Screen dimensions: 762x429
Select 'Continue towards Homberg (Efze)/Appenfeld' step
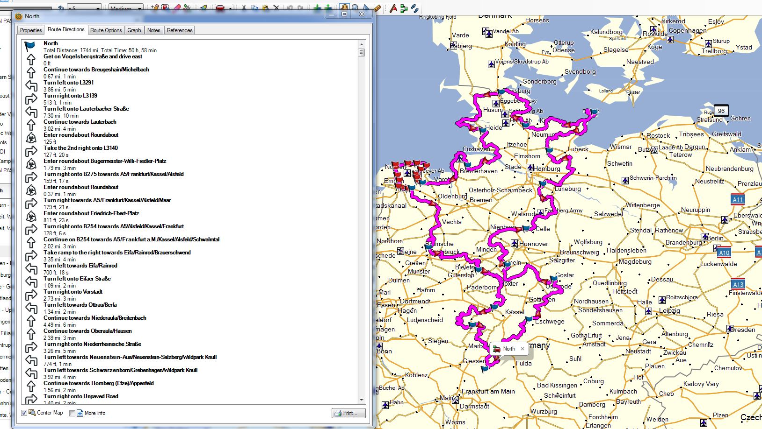click(x=99, y=383)
